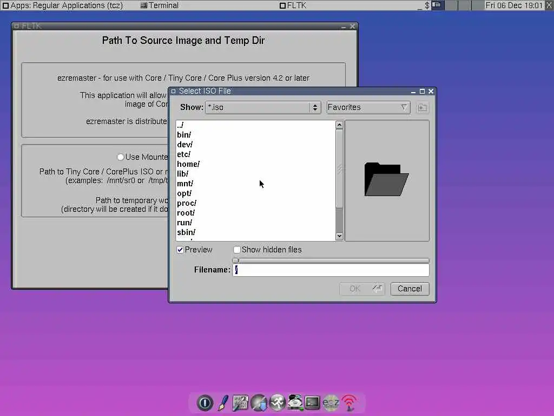Open the Show file filter dropdown
Viewport: 554px width, 416px height.
point(263,108)
